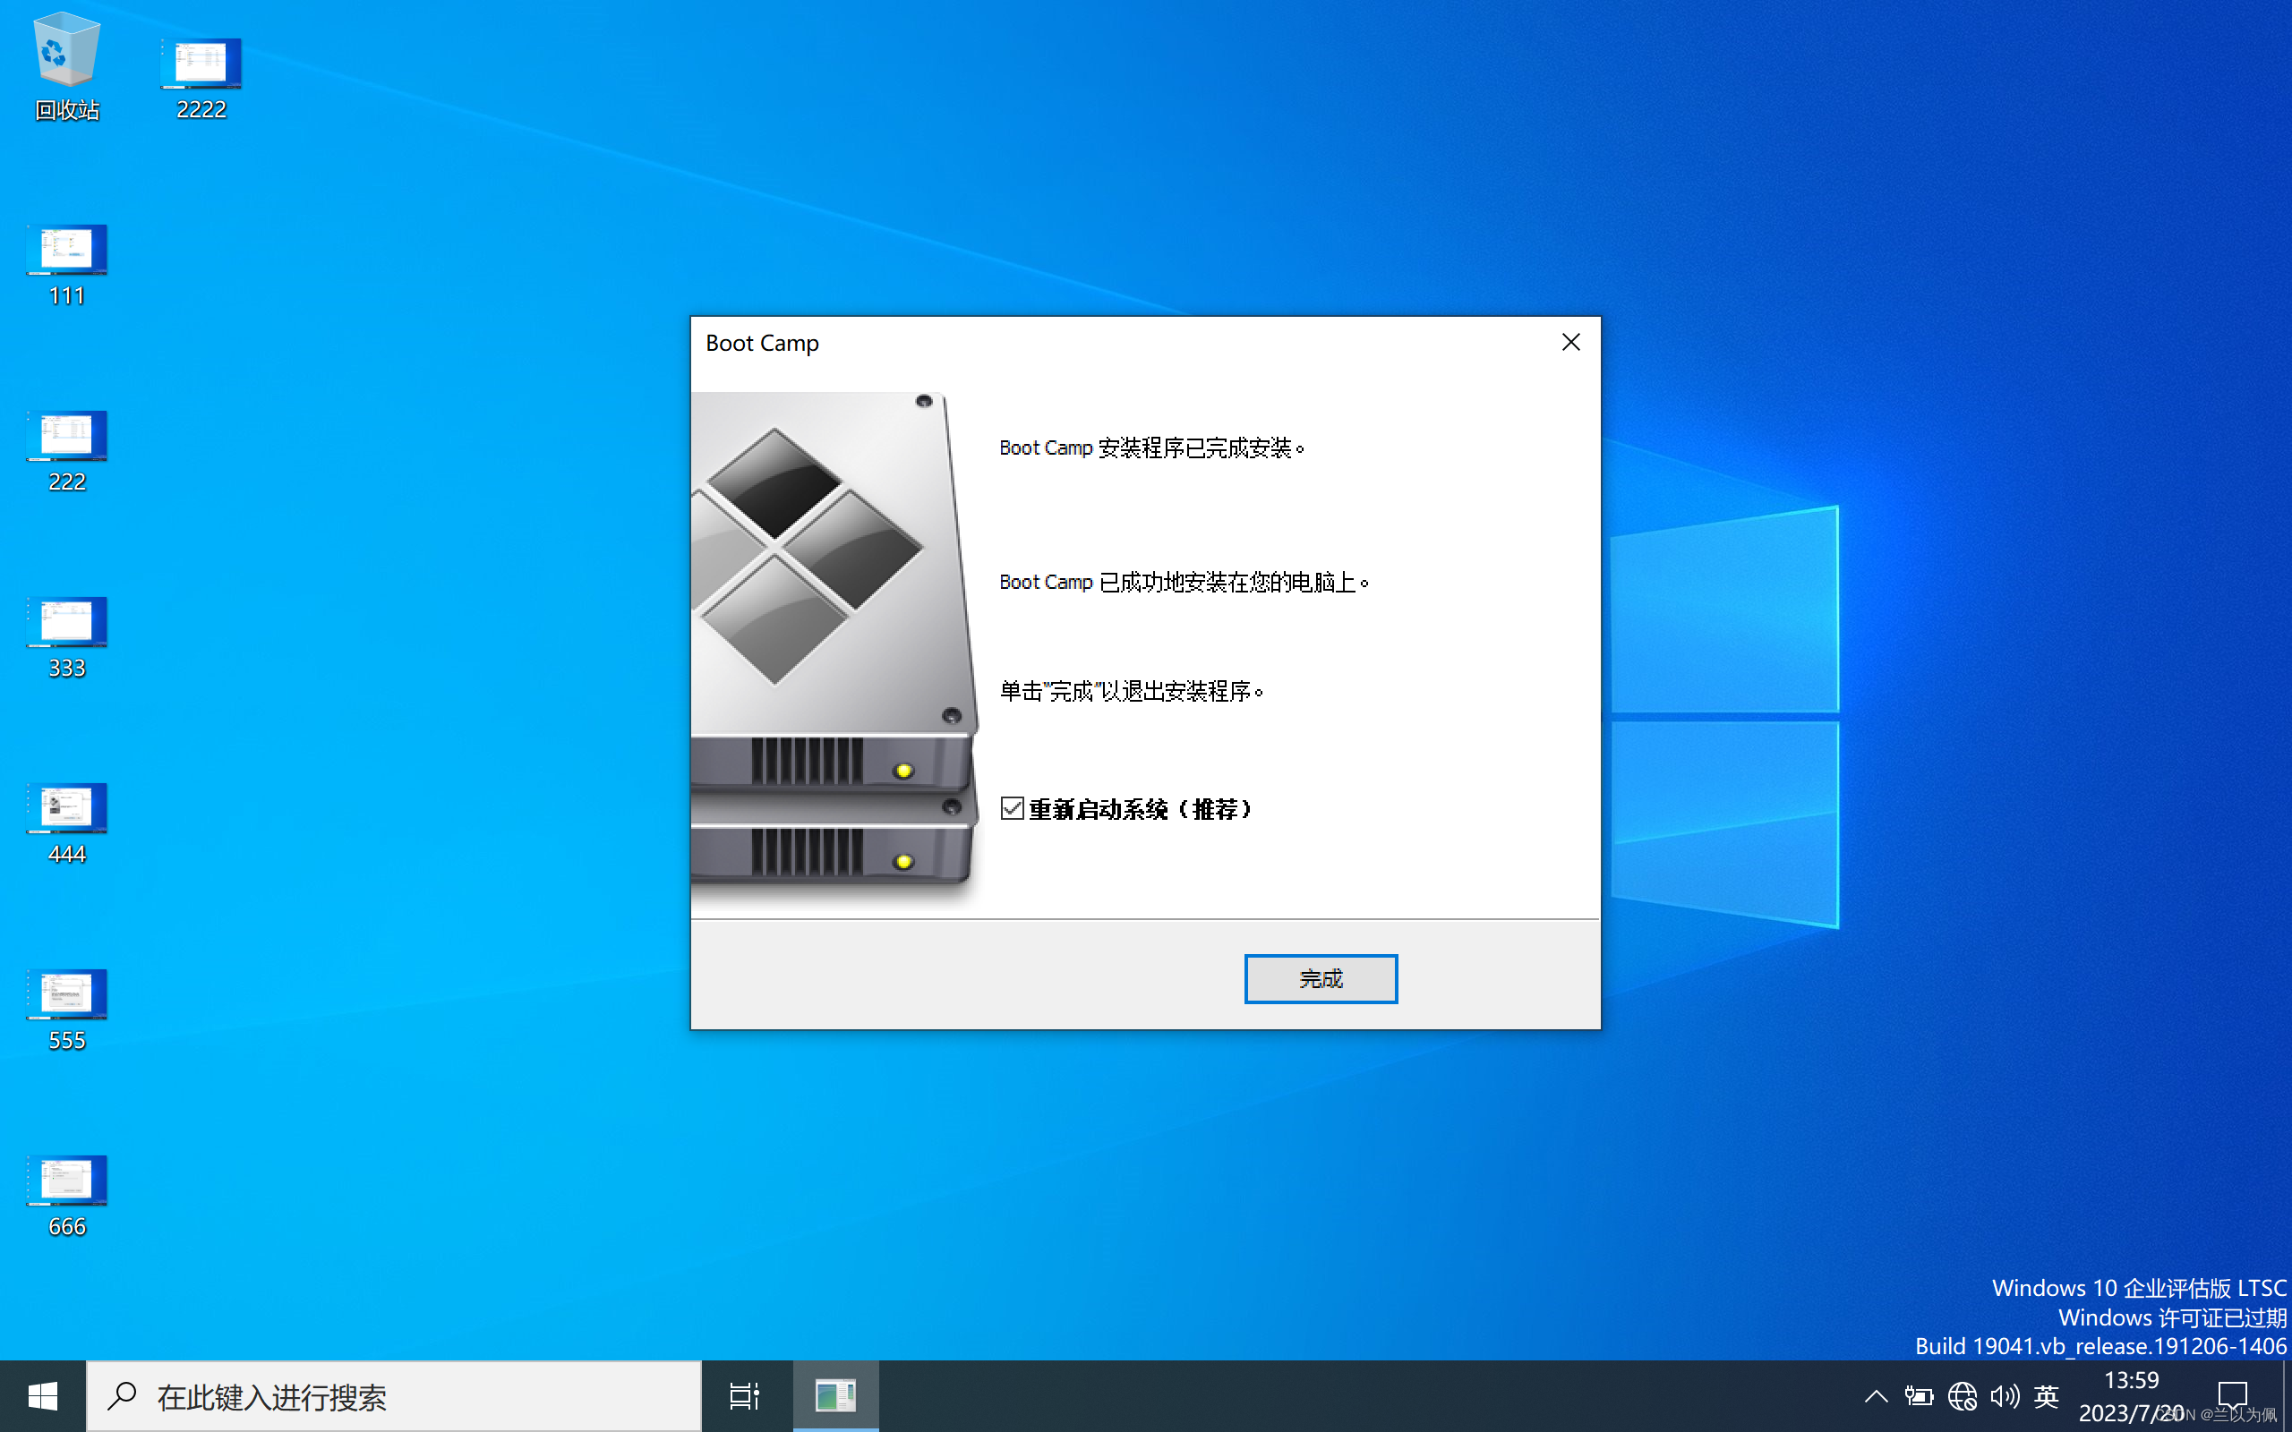
Task: Click Boot Camp installer taskbar icon
Action: [x=834, y=1396]
